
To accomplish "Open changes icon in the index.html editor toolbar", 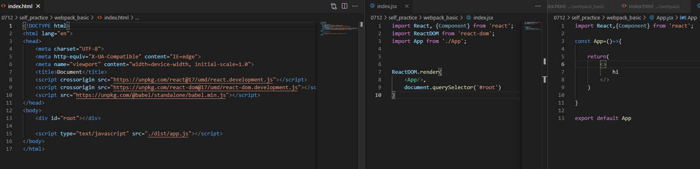I will pos(334,6).
